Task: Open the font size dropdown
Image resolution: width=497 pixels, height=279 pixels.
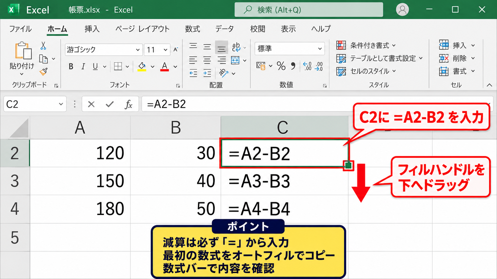Action: click(165, 50)
